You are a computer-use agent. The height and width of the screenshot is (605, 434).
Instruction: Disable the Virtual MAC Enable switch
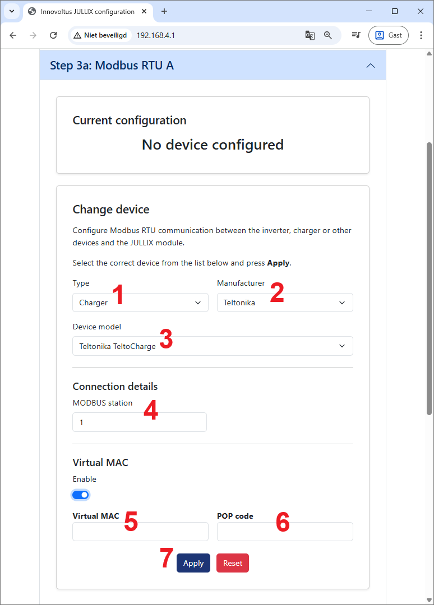81,495
